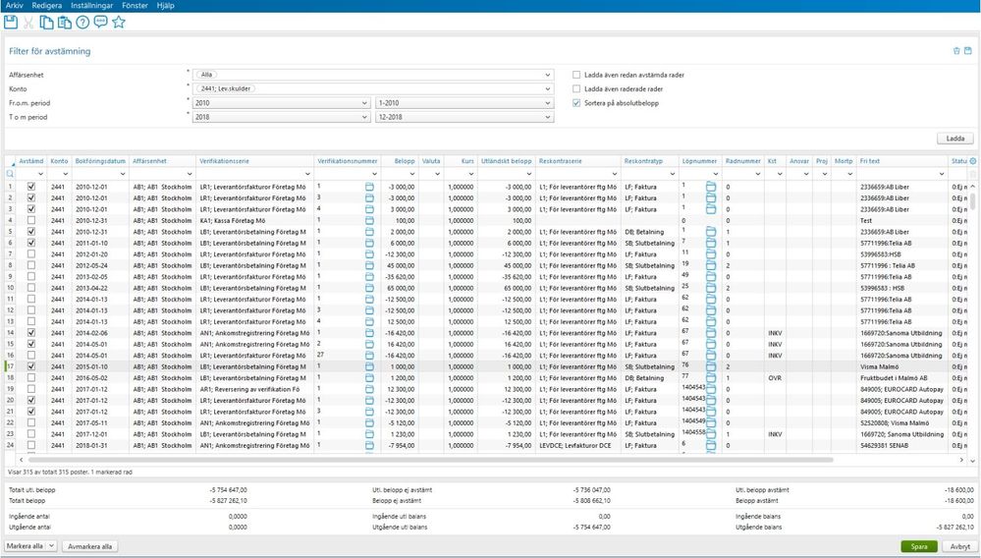Expand the Affärsenhet dropdown
Screen dimensions: 981x558
tap(548, 75)
